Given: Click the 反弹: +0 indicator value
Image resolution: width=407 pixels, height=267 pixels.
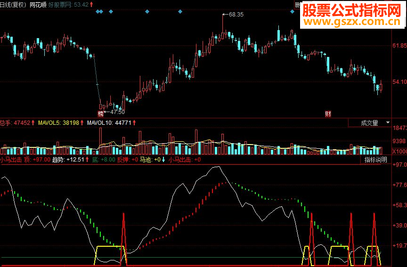Looking at the screenshot, I should pos(128,160).
